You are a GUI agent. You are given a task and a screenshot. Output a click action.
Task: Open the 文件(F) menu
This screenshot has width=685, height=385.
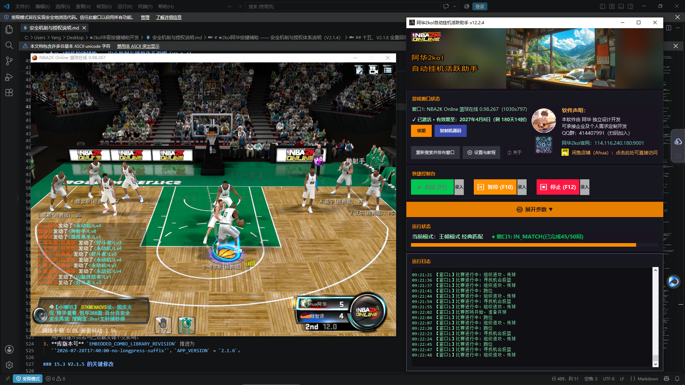click(22, 6)
